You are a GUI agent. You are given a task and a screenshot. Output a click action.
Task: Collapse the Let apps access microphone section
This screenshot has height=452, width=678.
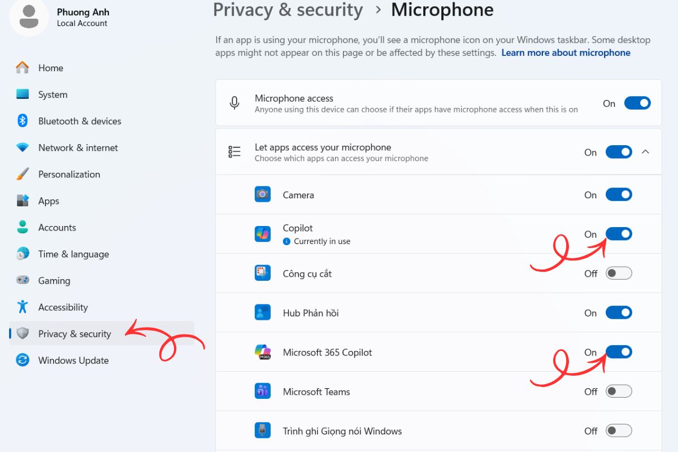click(x=646, y=152)
